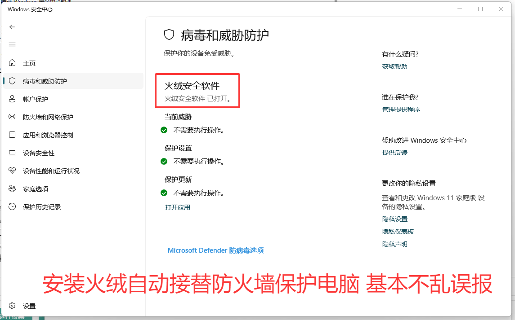Click the back arrow icon
This screenshot has height=320, width=515.
point(12,27)
